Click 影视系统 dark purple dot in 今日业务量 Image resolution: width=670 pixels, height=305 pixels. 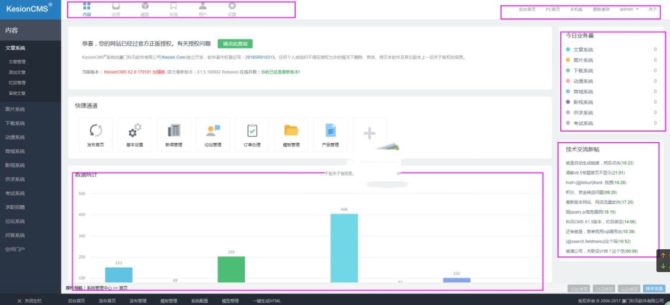click(568, 102)
